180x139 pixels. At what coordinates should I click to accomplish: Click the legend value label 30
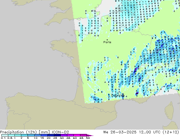62,138
